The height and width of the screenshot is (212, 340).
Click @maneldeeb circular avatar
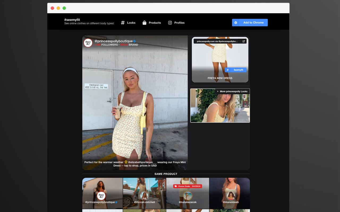231,196
